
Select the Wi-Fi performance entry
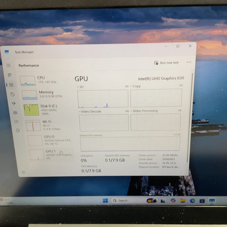coord(49,125)
